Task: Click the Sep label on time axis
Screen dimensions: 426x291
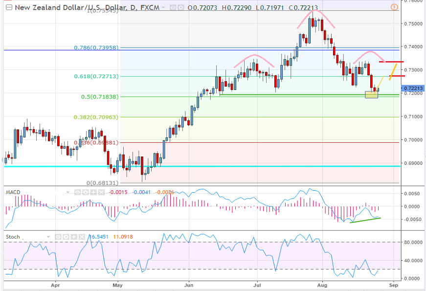Action: pyautogui.click(x=393, y=285)
